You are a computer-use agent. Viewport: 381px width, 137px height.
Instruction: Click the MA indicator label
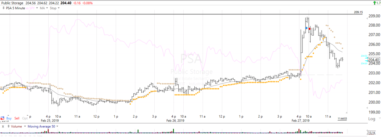(x=43, y=8)
